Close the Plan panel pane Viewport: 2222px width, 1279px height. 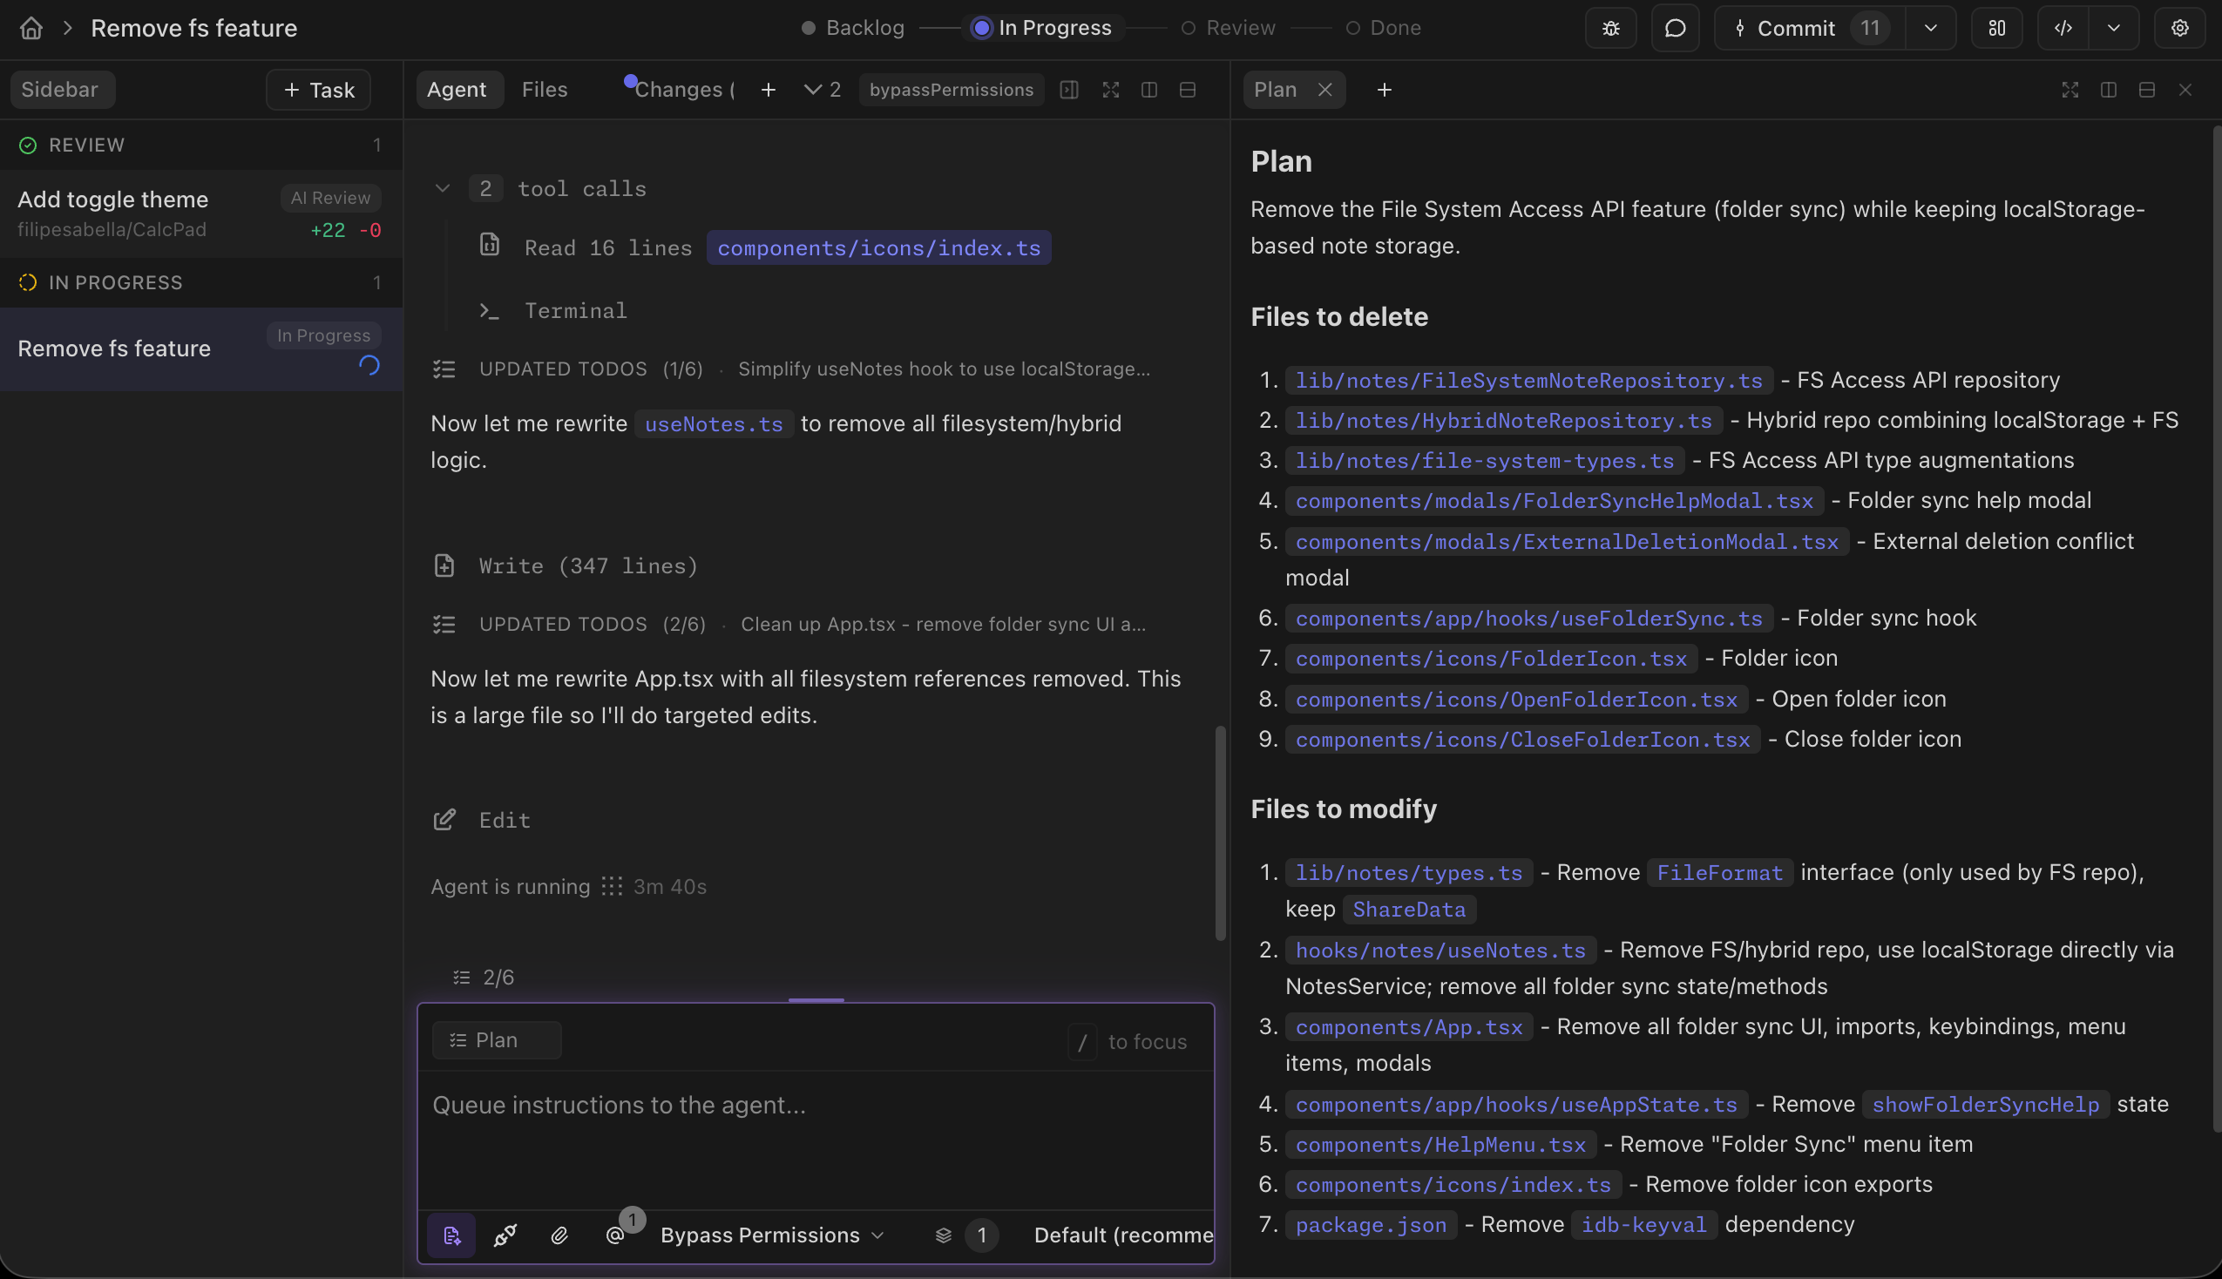2185,90
